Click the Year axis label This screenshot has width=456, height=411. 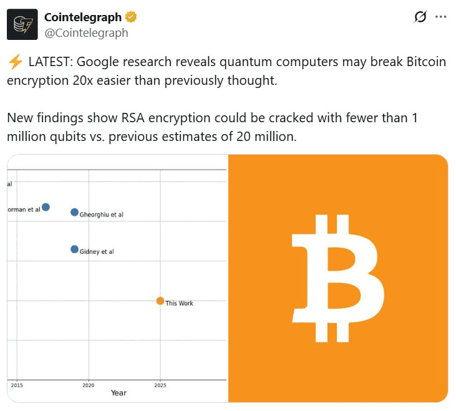tap(119, 393)
